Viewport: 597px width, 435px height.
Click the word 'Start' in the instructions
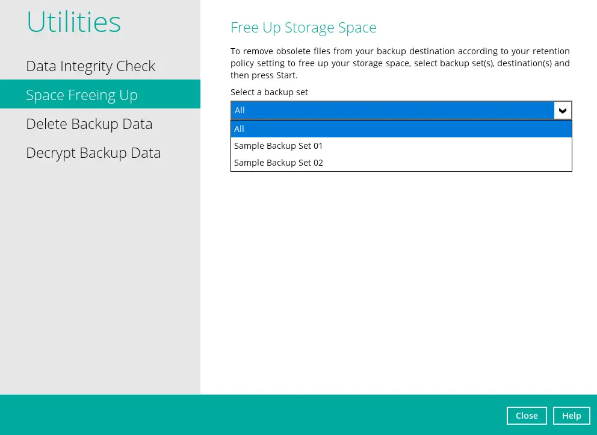pos(286,76)
